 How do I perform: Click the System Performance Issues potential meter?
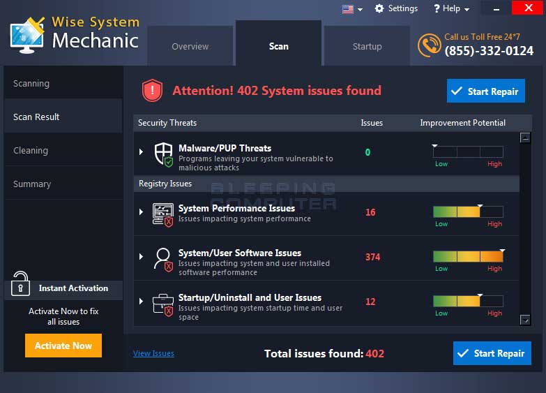(468, 212)
